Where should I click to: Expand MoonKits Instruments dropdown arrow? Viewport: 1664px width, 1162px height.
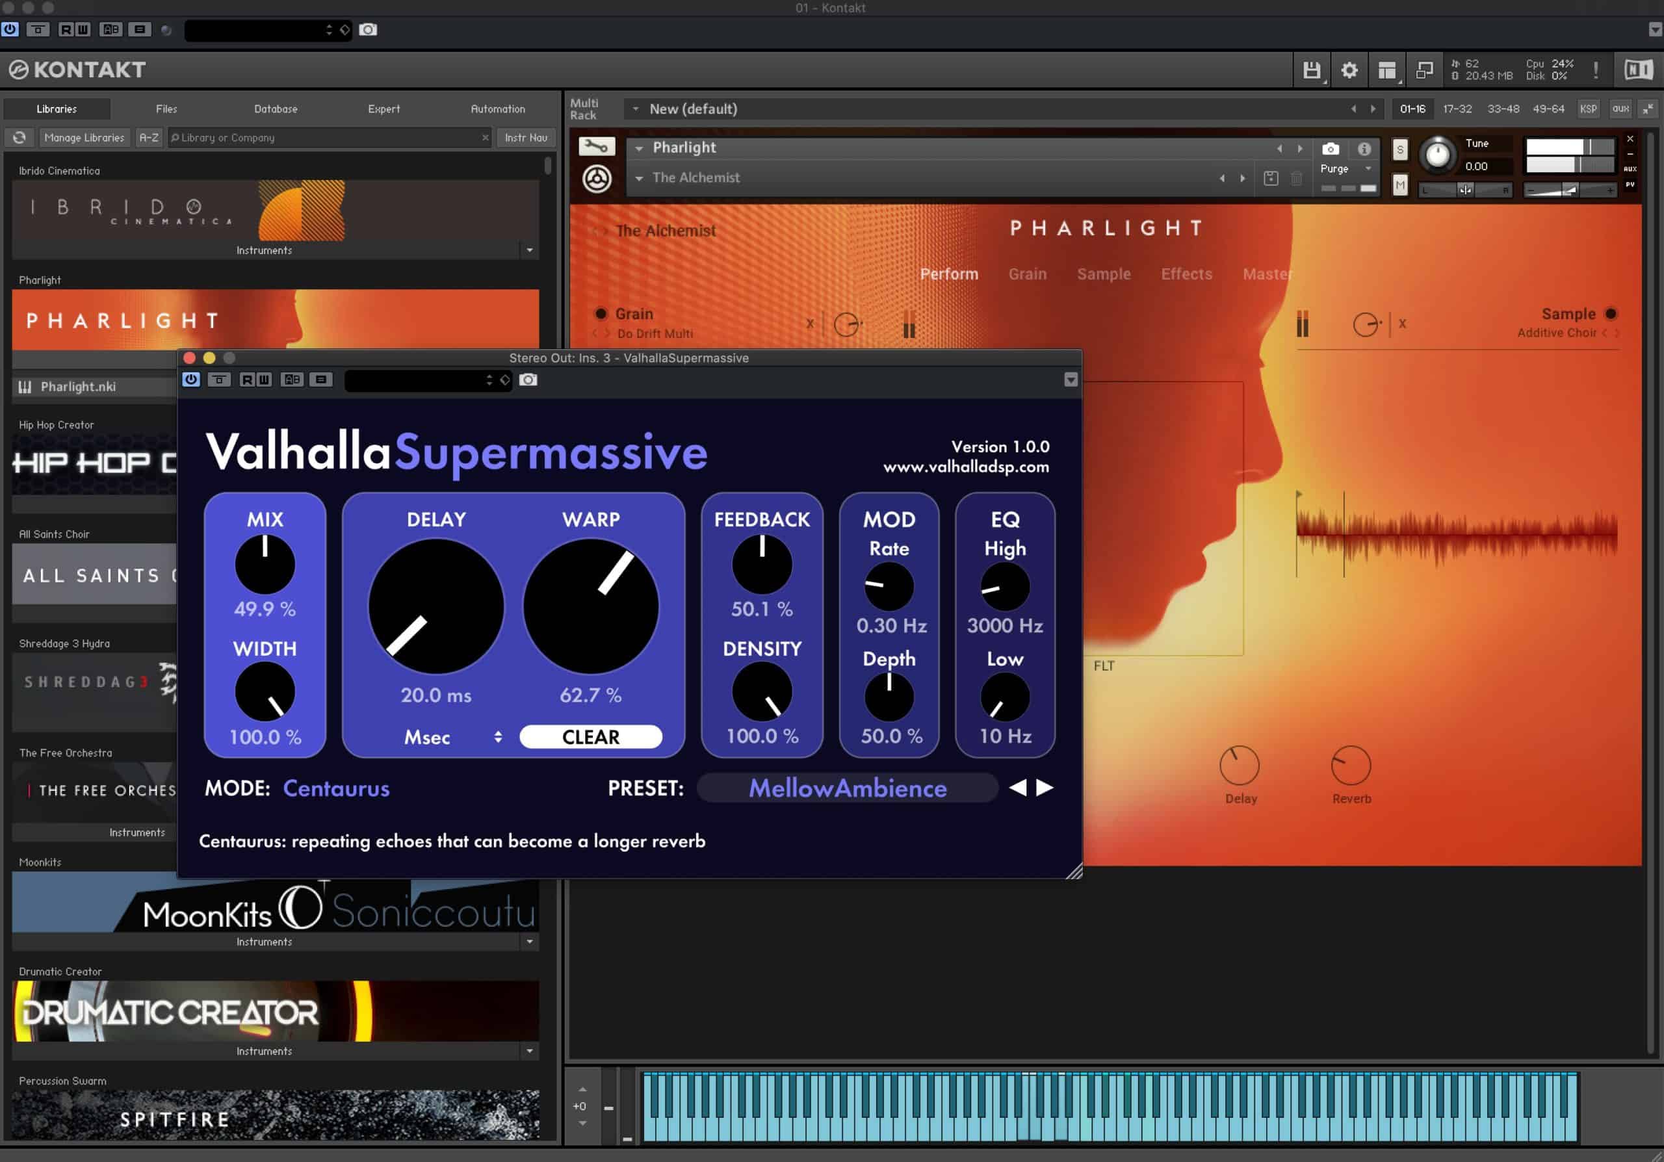coord(530,942)
